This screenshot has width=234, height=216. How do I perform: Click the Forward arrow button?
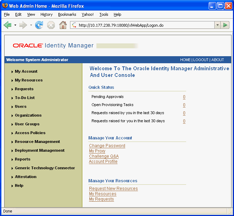(23, 25)
